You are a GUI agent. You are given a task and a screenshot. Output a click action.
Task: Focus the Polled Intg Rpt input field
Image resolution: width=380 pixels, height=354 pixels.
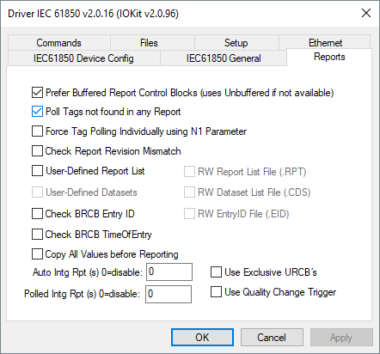[169, 294]
